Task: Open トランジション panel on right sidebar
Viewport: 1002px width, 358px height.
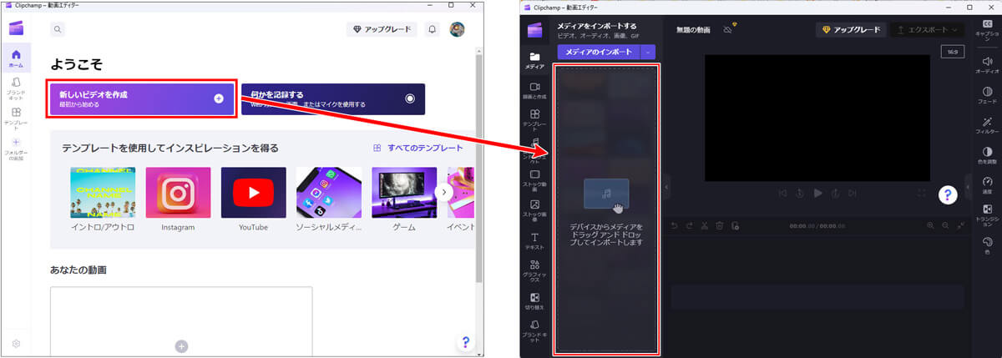Action: click(x=988, y=214)
